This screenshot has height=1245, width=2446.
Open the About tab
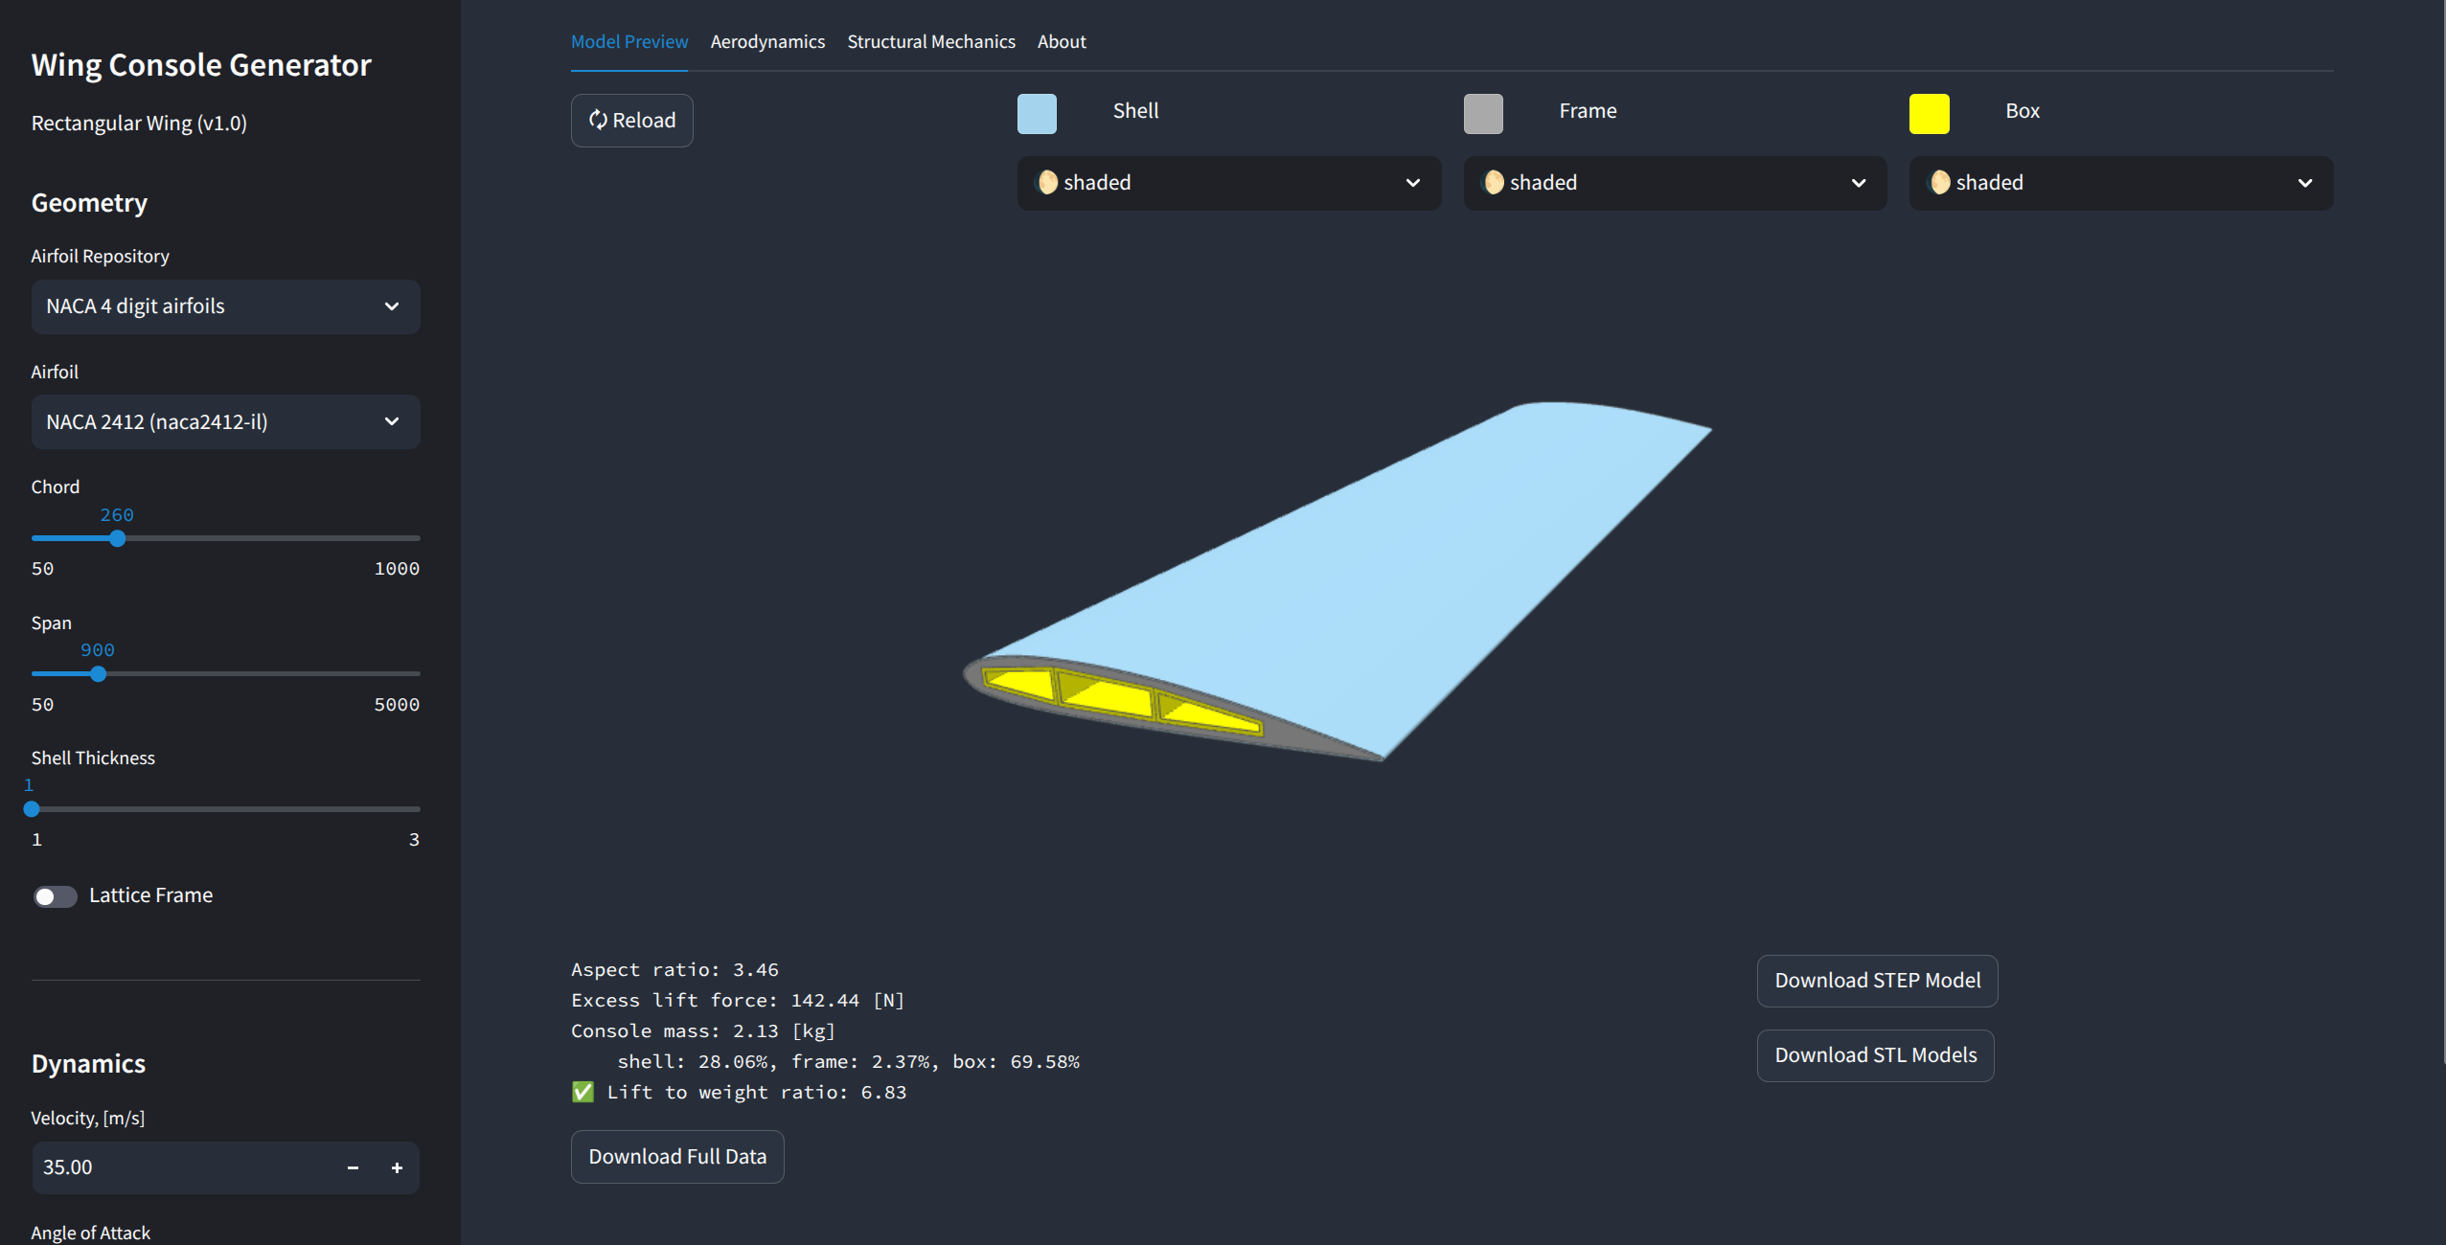[1062, 41]
